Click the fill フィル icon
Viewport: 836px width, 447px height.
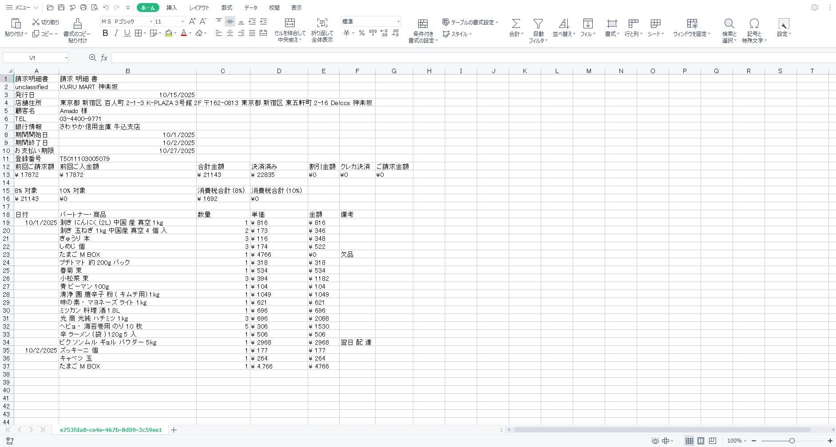click(588, 23)
